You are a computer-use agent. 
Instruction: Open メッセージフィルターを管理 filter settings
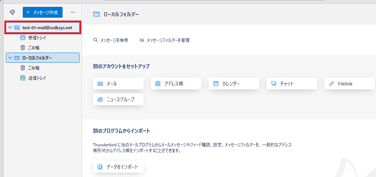(164, 40)
